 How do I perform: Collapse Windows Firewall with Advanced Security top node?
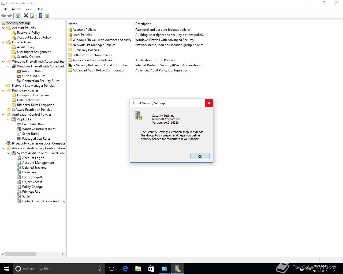(x=3, y=62)
